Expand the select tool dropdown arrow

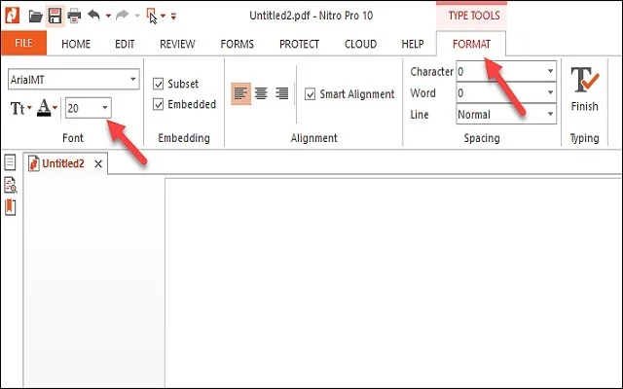click(163, 17)
